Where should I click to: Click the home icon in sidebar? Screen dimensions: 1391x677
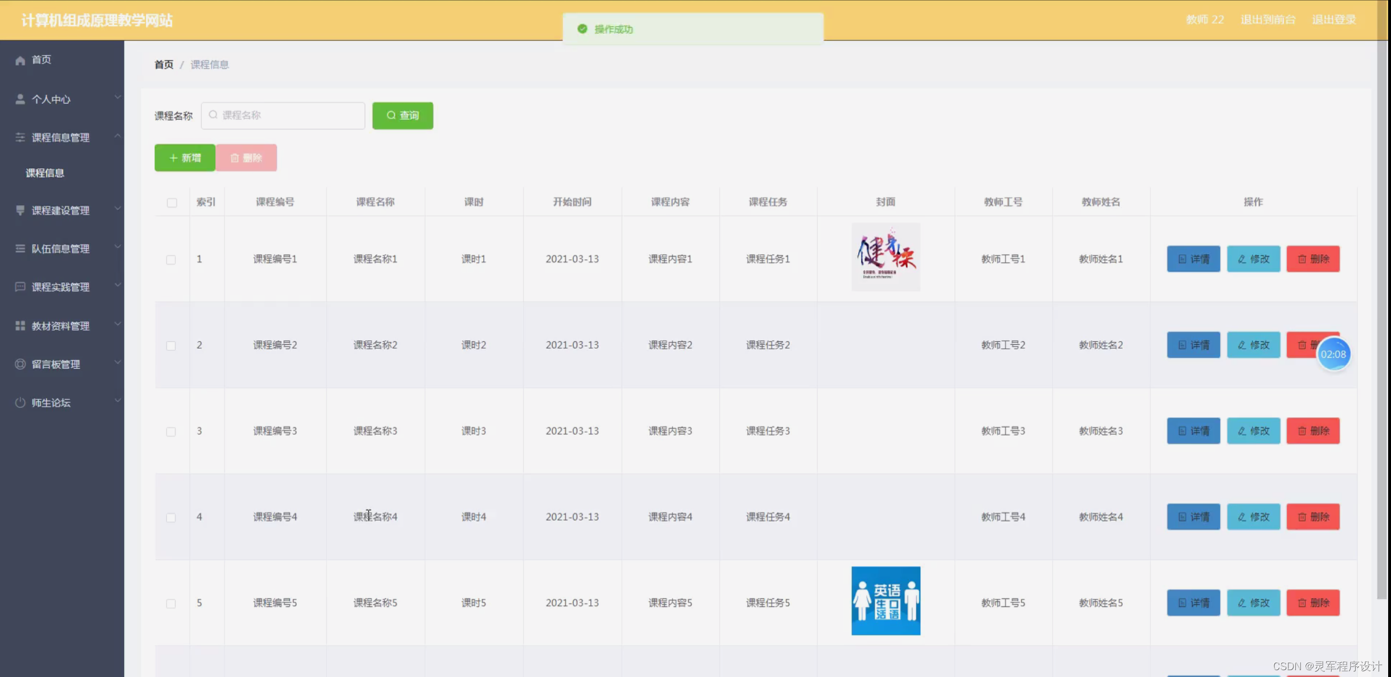point(21,60)
